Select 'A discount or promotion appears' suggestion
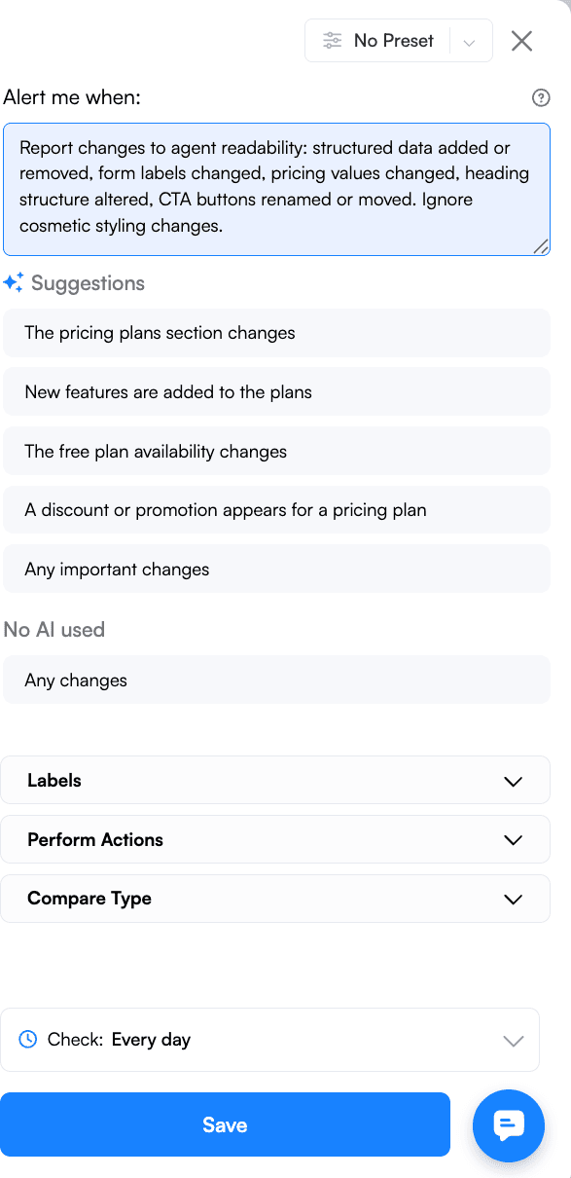 click(276, 509)
